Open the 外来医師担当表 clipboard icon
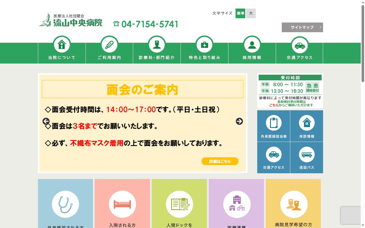Screen dimensions: 365x228 pos(274,123)
